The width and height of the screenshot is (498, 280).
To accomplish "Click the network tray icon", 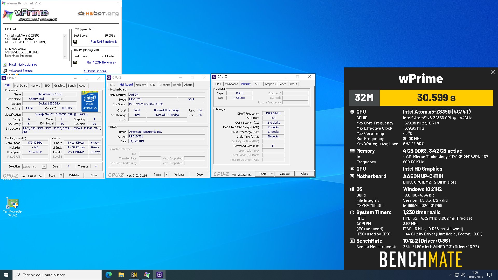I will tap(457, 275).
